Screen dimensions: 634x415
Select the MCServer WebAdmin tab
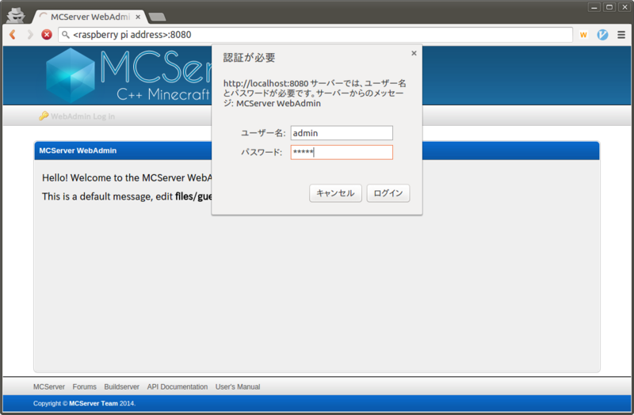[90, 17]
